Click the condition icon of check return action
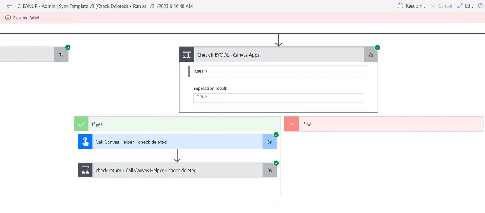 (85, 170)
